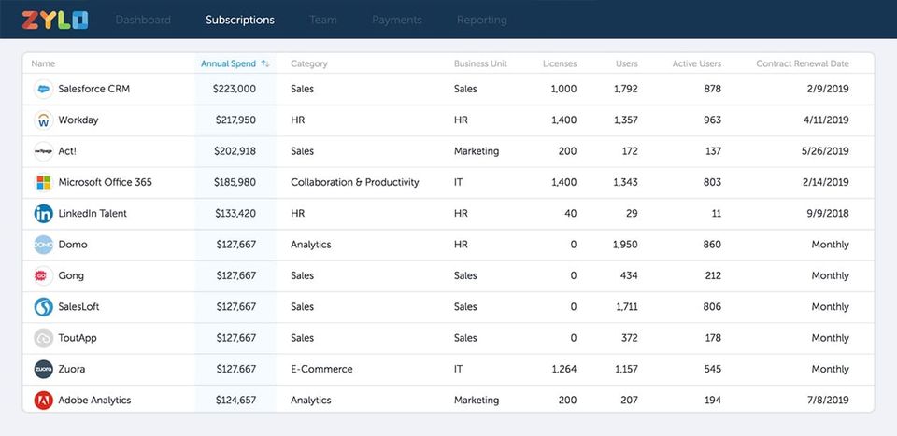Open the Dashboard tab

tap(143, 20)
